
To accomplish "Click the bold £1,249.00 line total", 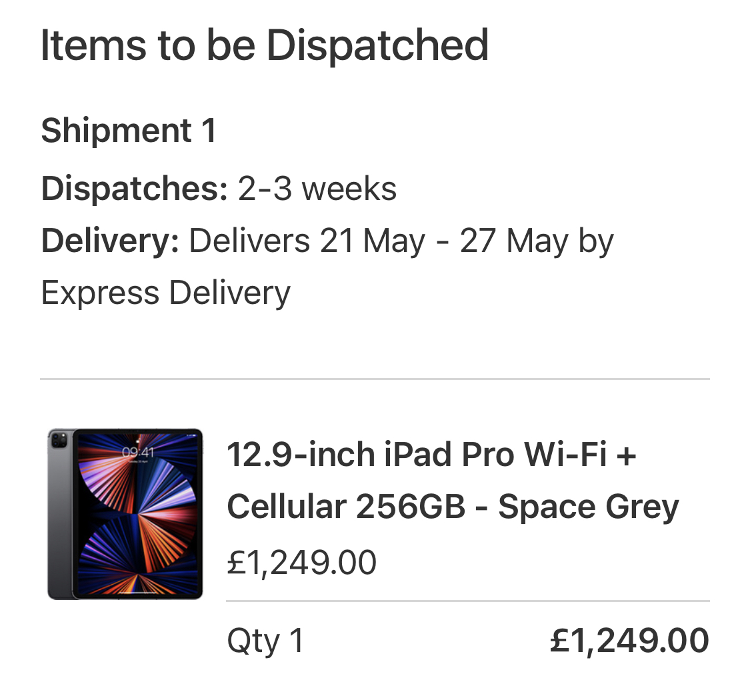I will click(x=629, y=640).
